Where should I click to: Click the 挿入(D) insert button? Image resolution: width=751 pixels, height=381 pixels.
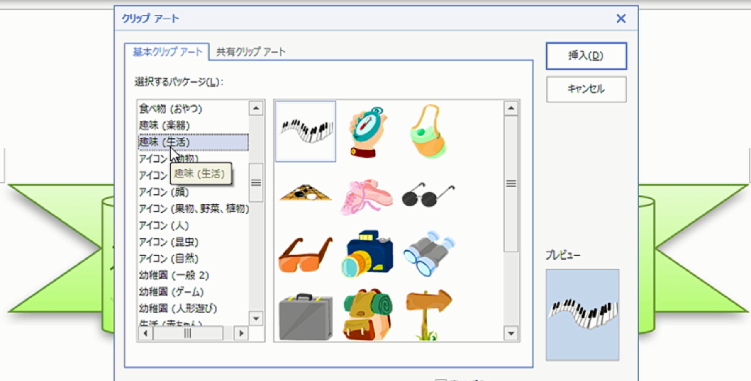pyautogui.click(x=586, y=56)
